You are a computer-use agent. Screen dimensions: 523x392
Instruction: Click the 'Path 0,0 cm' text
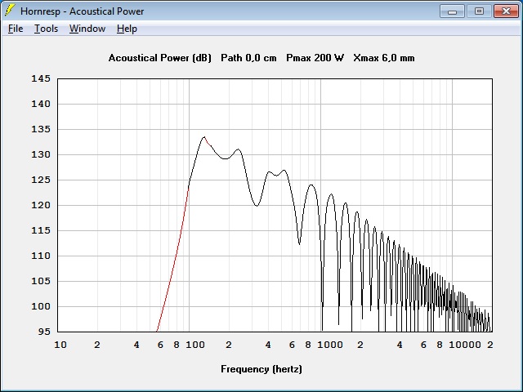[248, 58]
